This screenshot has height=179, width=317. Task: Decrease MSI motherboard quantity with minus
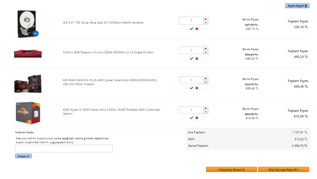click(x=206, y=82)
